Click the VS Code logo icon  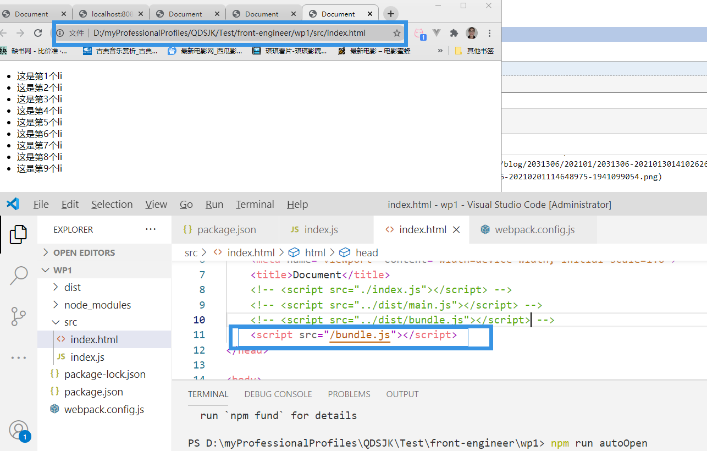(x=13, y=204)
